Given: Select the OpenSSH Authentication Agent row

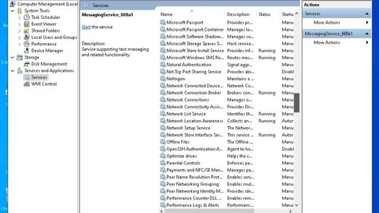Looking at the screenshot, I should pos(227,149).
